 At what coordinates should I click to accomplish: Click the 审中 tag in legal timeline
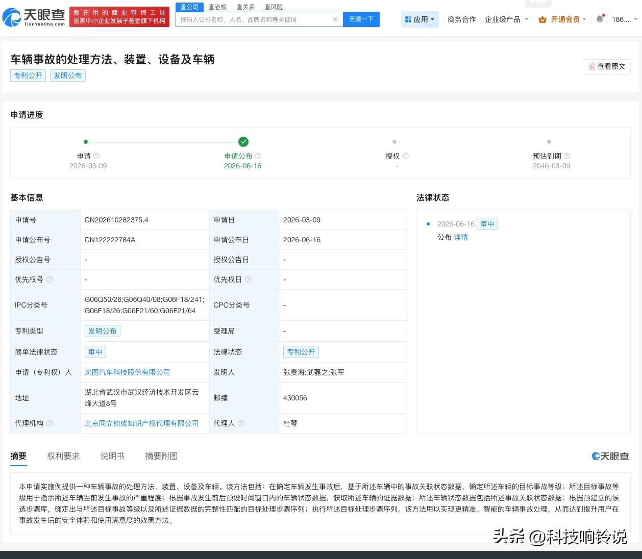point(488,224)
